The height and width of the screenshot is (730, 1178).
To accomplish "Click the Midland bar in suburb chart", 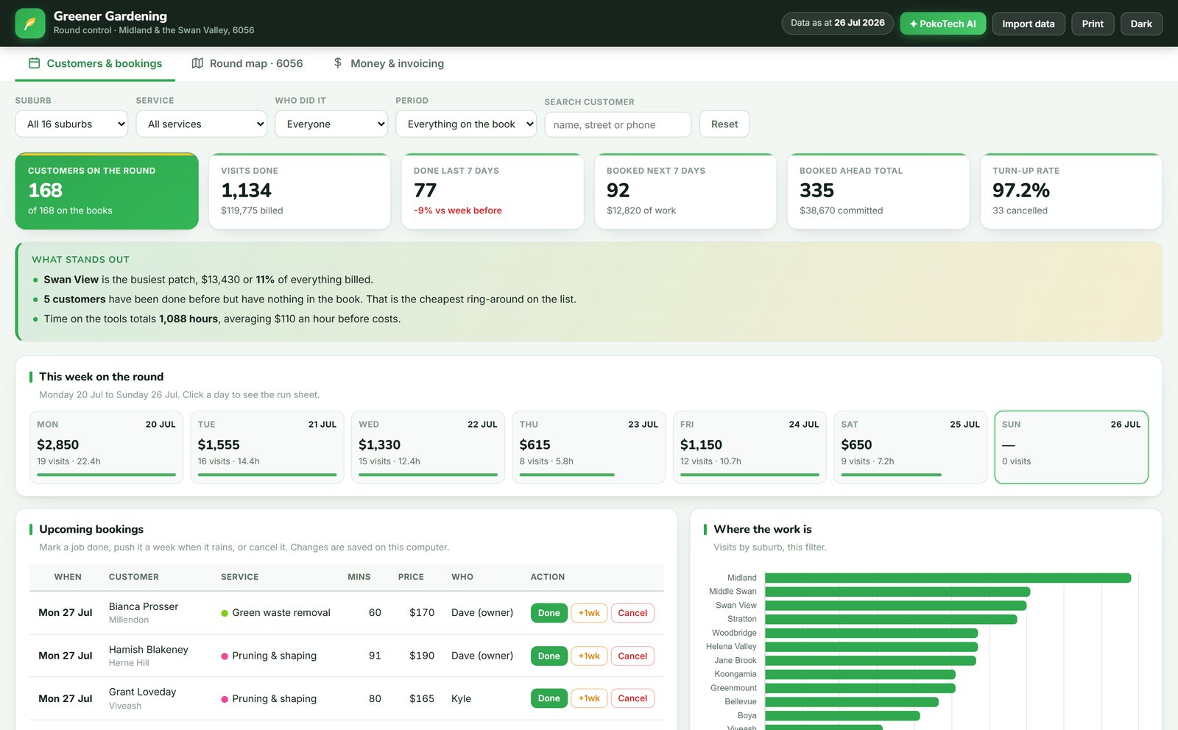I will tap(948, 578).
